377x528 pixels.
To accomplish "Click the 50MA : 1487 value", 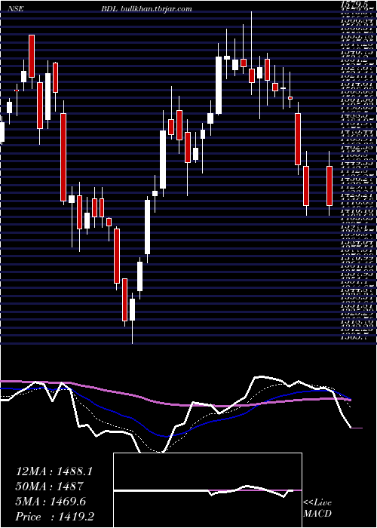I will pos(50,487).
